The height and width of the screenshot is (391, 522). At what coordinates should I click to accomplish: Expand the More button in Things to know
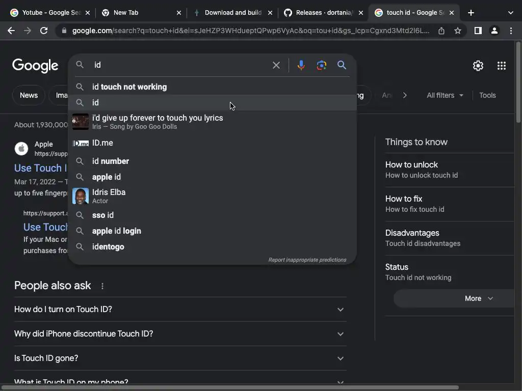pyautogui.click(x=455, y=298)
